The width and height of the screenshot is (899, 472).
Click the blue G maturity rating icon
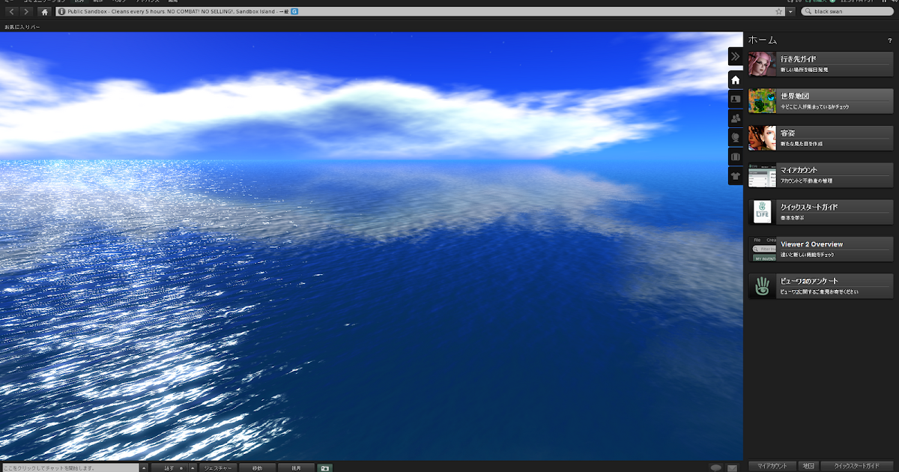[x=294, y=12]
